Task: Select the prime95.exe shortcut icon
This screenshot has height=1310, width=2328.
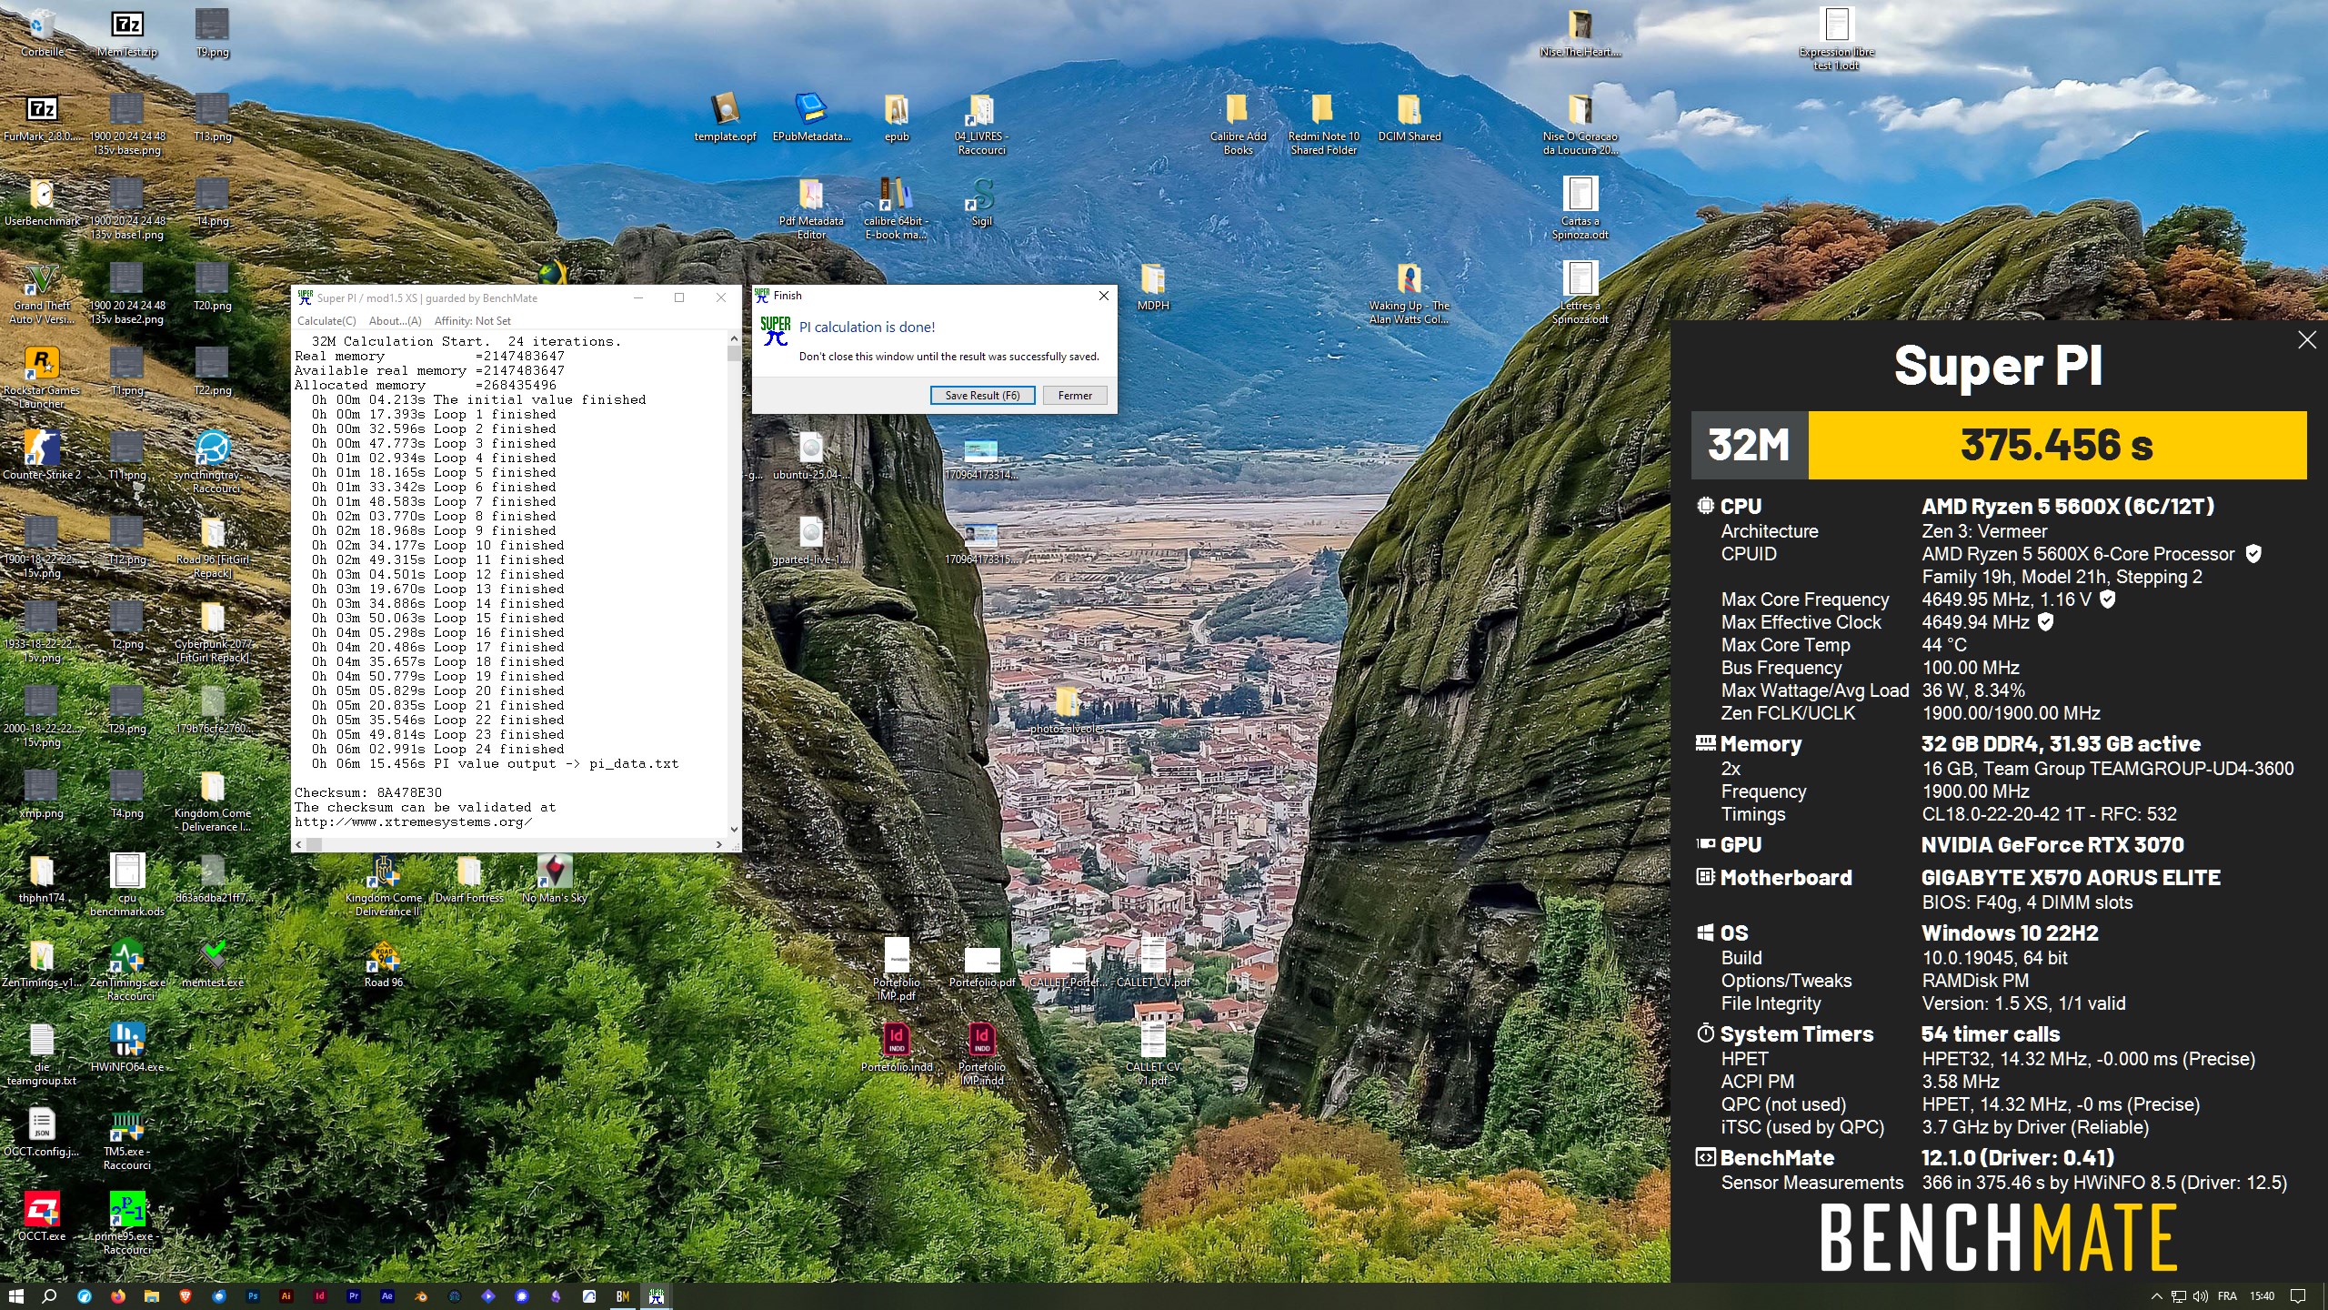Action: 127,1222
